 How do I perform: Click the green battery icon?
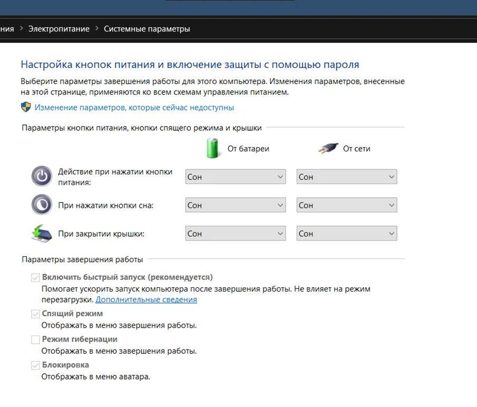click(212, 148)
